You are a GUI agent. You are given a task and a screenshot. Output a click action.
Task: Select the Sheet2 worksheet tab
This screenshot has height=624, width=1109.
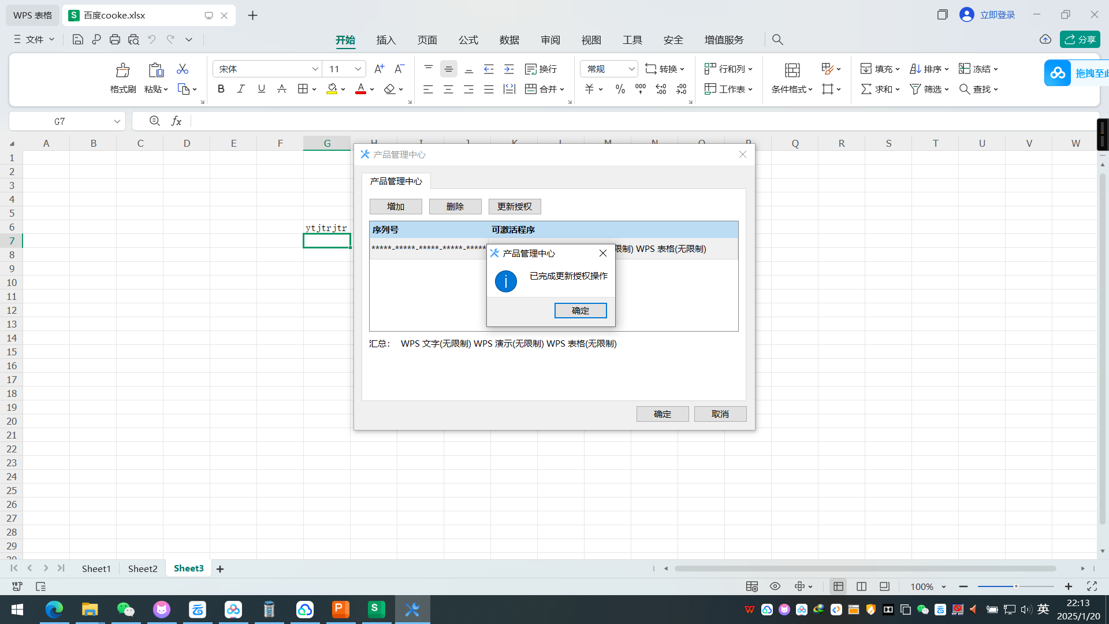coord(143,569)
